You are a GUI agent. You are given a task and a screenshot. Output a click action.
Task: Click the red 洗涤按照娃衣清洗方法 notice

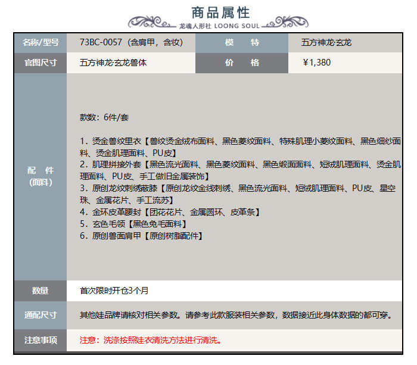151,340
